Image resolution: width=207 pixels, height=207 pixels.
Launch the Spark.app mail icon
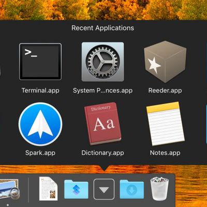[40, 124]
